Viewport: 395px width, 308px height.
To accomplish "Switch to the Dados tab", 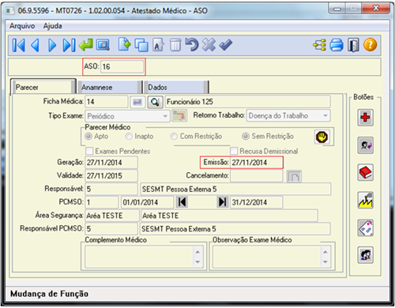I will pos(176,87).
